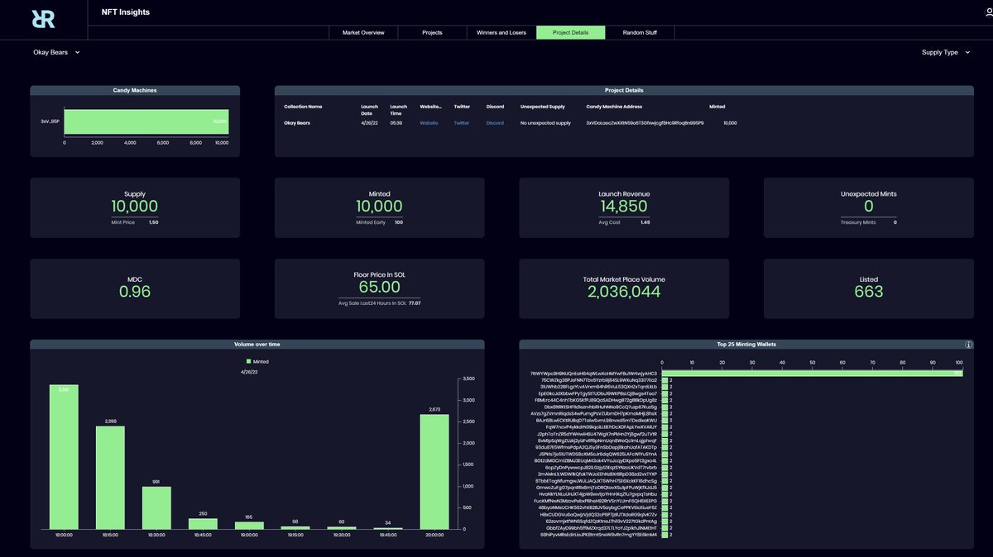Select wallet label starting J2phTaTnZR5dYWHwiH
The height and width of the screenshot is (557, 993).
pos(597,434)
